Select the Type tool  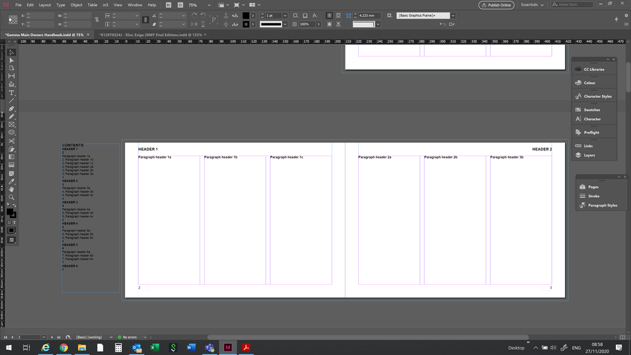pos(11,93)
